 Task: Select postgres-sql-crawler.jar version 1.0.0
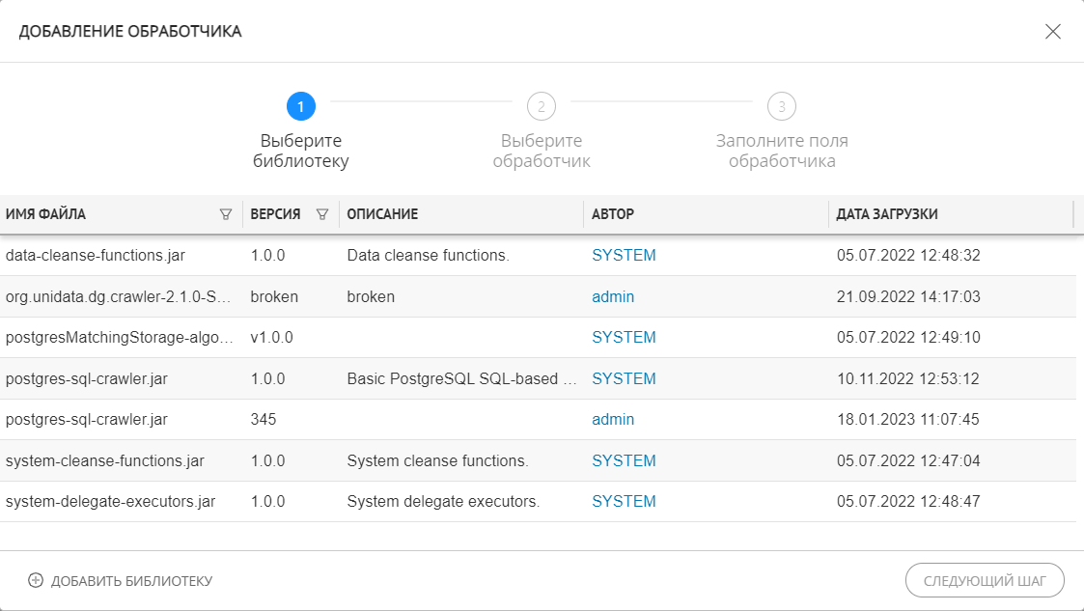(87, 378)
